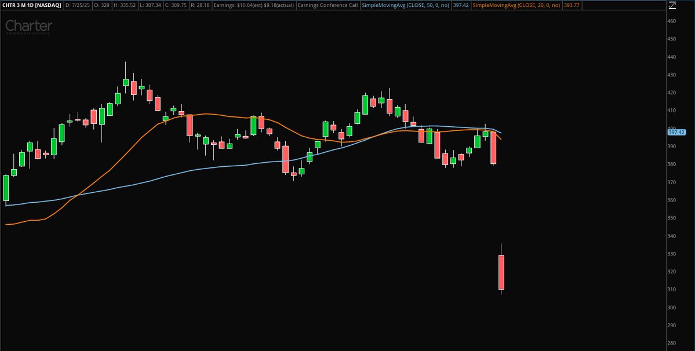Click the 460 price axis label

[x=671, y=21]
